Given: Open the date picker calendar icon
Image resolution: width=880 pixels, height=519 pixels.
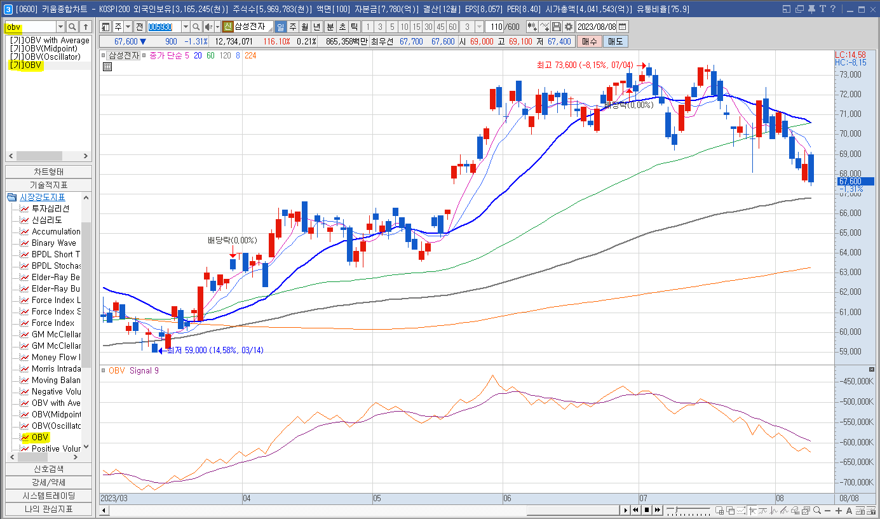Looking at the screenshot, I should pos(623,27).
